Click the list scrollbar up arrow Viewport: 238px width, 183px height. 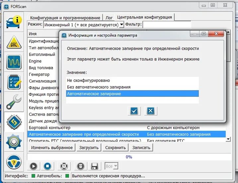coord(228,32)
